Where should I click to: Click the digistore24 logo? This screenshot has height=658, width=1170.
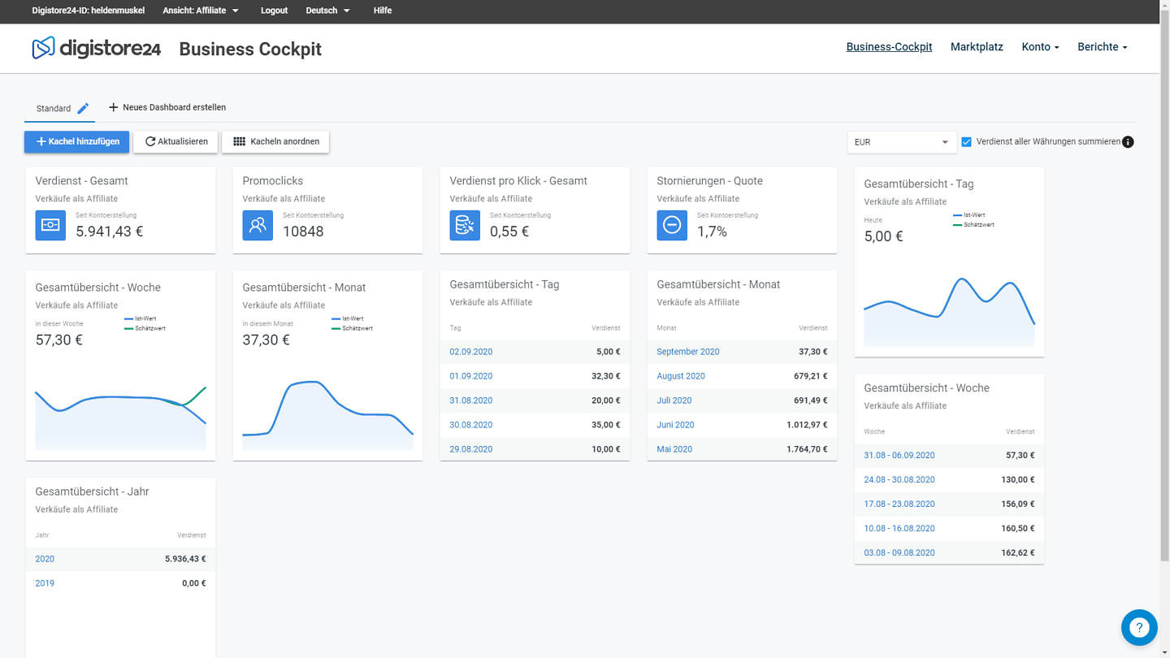point(96,49)
